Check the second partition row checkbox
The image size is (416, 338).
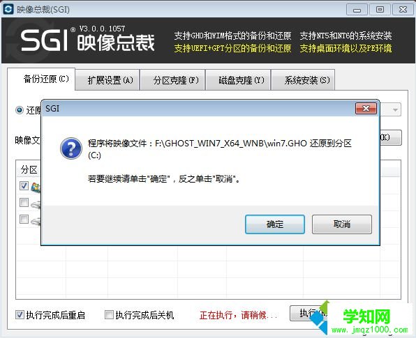24,202
